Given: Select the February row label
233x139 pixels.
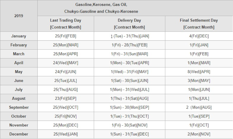Looking at the screenshot, I should pyautogui.click(x=19, y=45).
